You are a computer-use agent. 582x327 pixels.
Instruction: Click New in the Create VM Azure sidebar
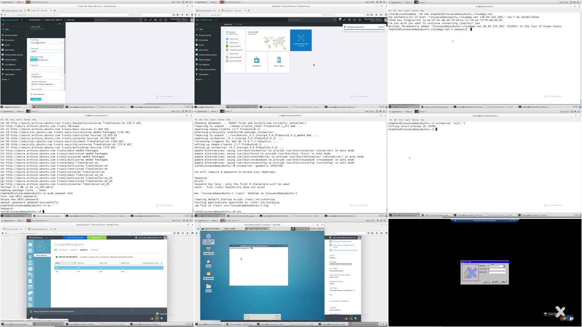point(7,29)
